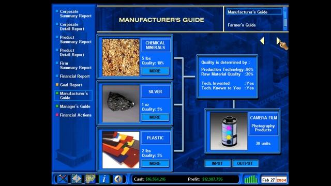Open the build tools hammer icon
331x186 pixels.
(63, 179)
